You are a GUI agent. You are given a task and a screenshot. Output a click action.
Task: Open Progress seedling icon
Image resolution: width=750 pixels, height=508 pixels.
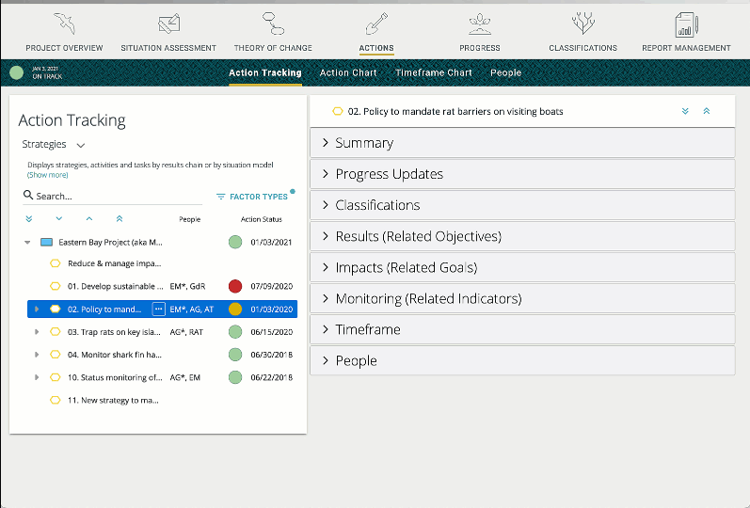point(479,24)
